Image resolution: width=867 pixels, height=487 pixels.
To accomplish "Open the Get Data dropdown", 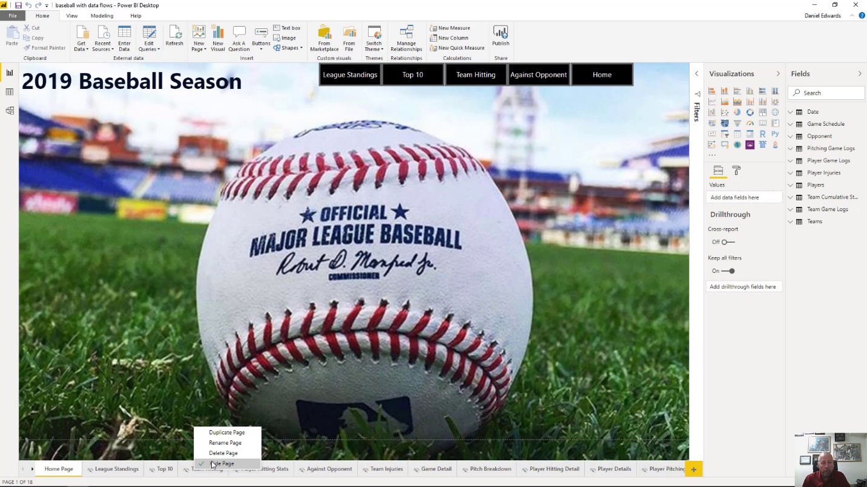I will pyautogui.click(x=81, y=39).
